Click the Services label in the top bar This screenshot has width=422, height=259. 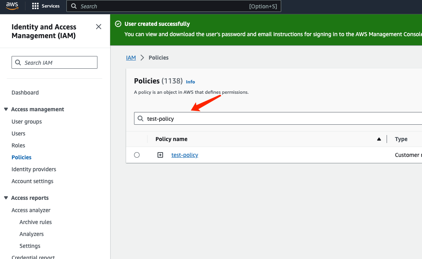51,6
